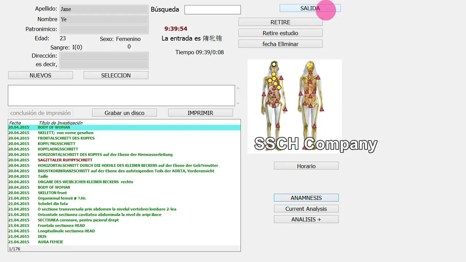Viewport: 466px width, 262px height.
Task: Click the SALIDA exit button
Action: tap(310, 8)
